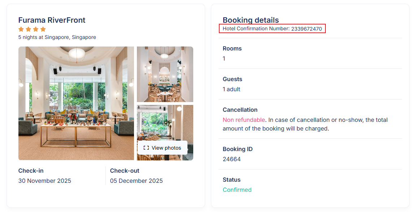Viewport: 415px width, 212px height.
Task: Click the second orange rating star
Action: coord(29,29)
